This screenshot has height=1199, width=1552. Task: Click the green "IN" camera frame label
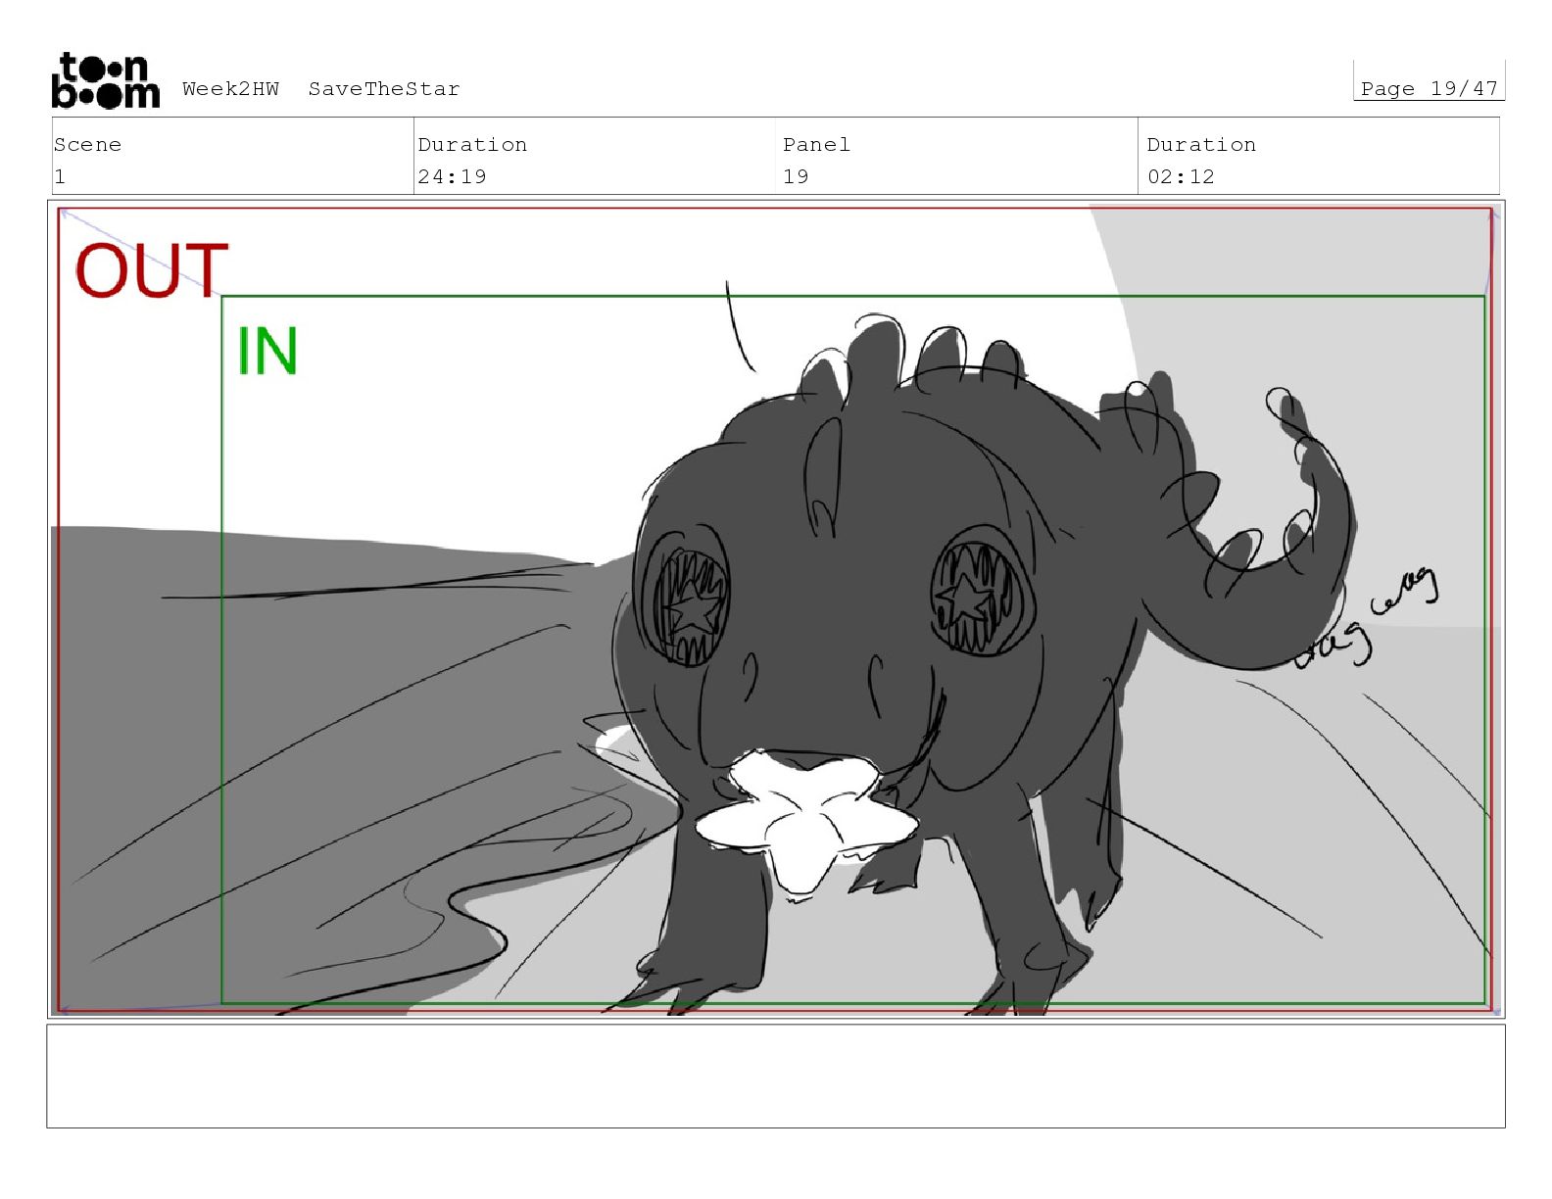coord(267,351)
